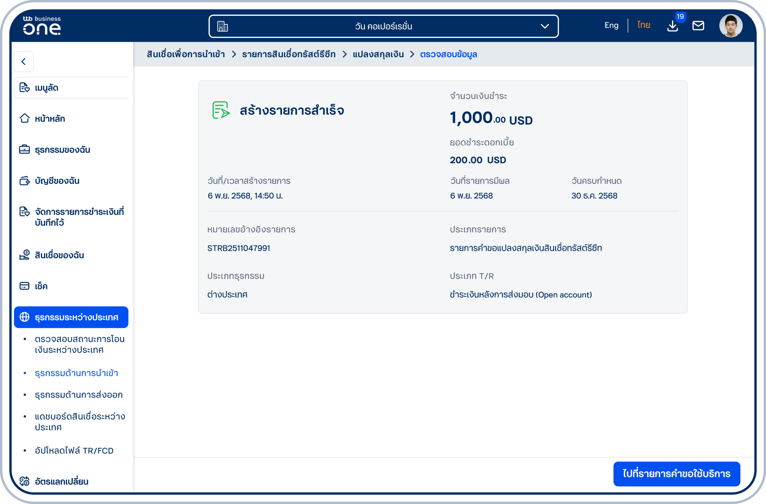The height and width of the screenshot is (504, 766).
Task: Click the exchange rate currency icon
Action: click(24, 481)
